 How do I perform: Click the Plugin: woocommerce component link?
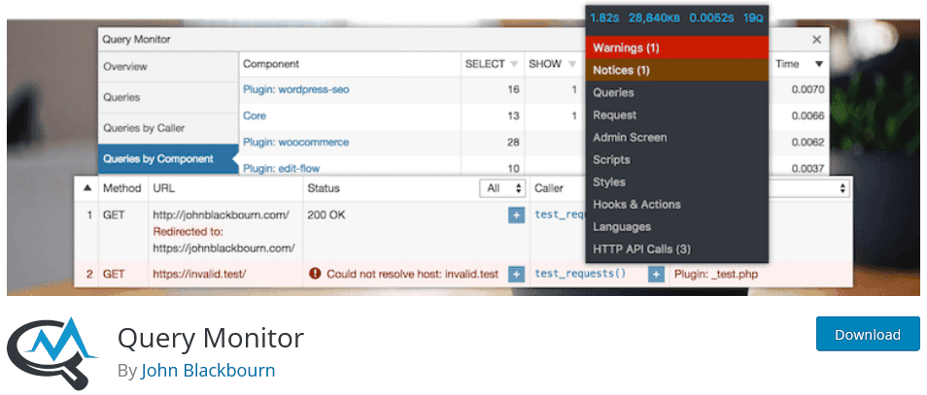click(295, 143)
